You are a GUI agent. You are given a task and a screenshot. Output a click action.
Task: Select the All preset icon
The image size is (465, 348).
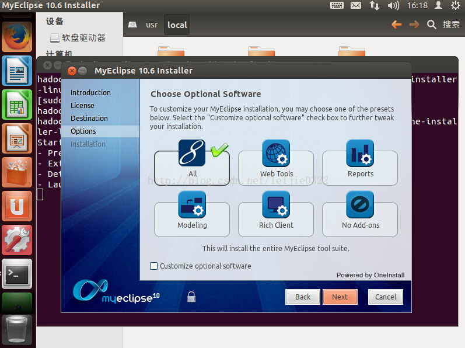point(192,153)
